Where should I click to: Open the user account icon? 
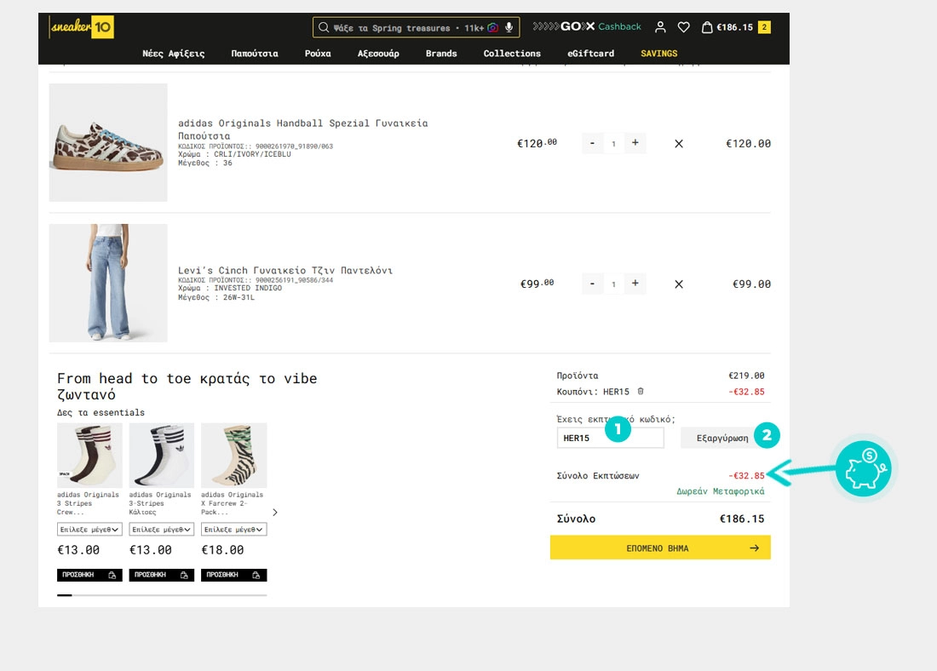tap(660, 27)
